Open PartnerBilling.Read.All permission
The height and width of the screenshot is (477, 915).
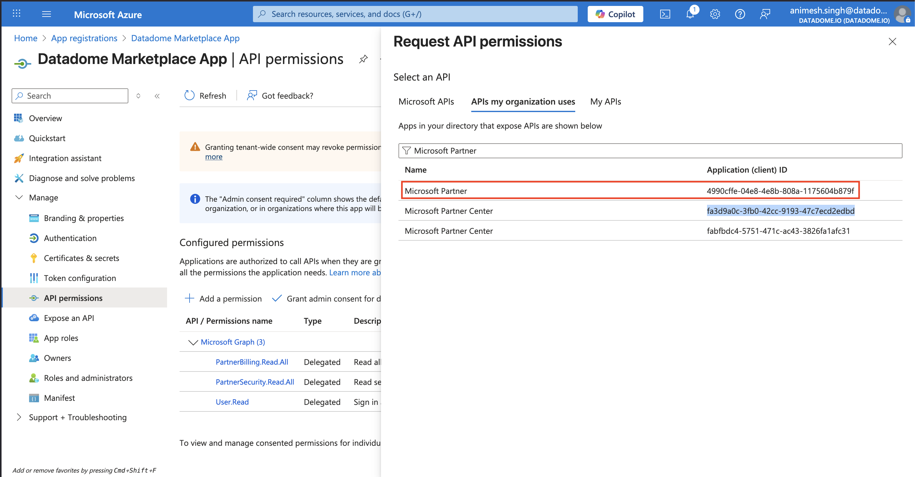point(251,362)
